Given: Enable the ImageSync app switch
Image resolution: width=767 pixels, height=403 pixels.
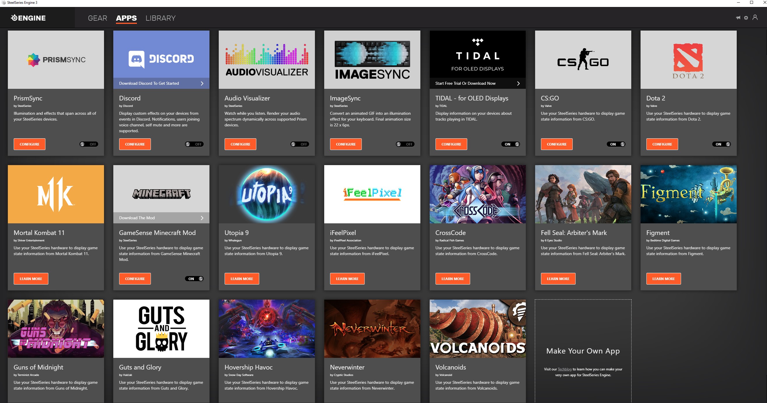Looking at the screenshot, I should pyautogui.click(x=405, y=144).
